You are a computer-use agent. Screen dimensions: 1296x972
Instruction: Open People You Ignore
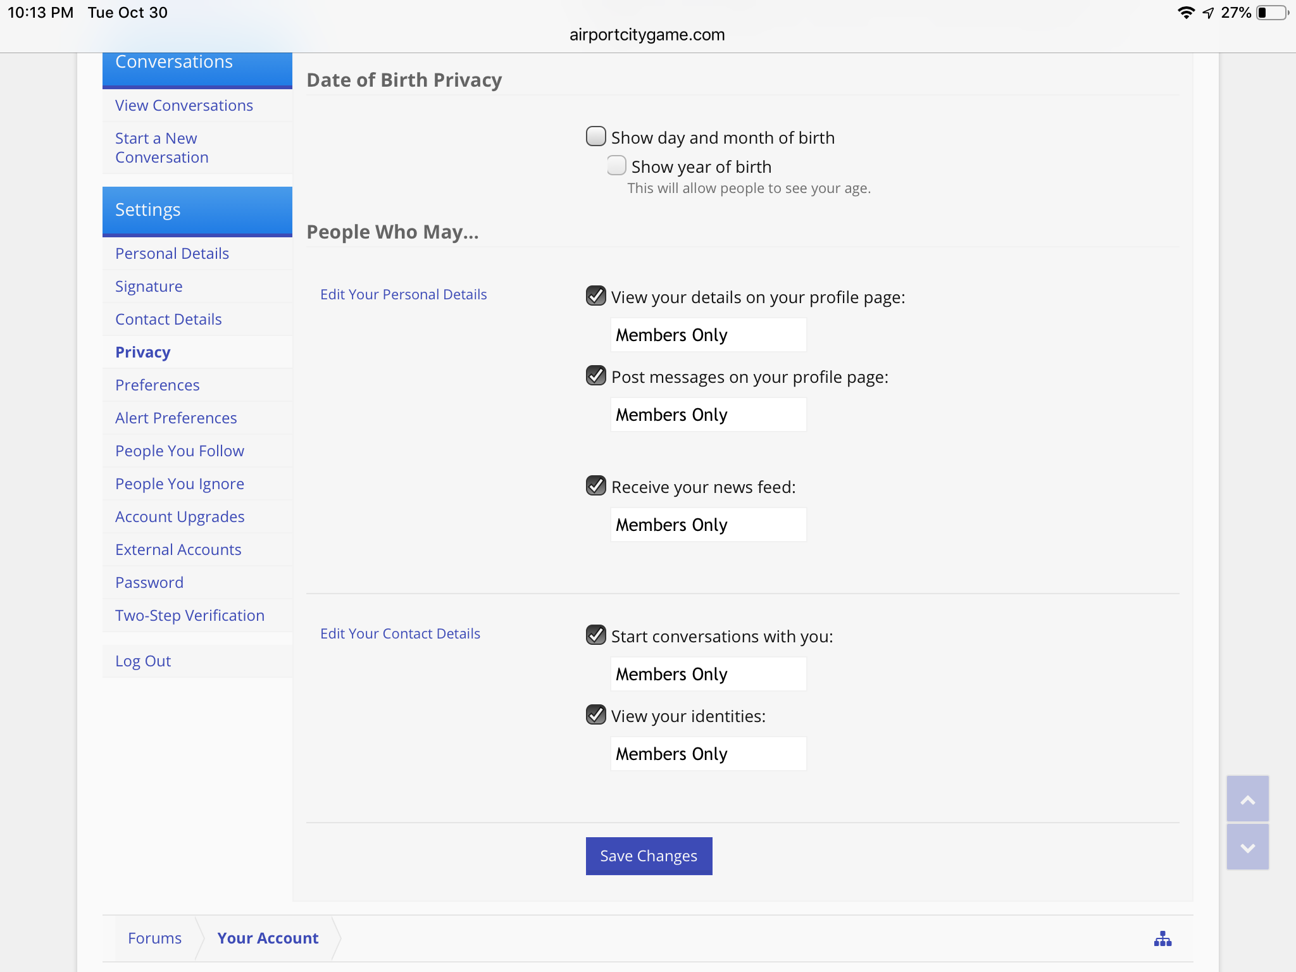click(x=197, y=484)
